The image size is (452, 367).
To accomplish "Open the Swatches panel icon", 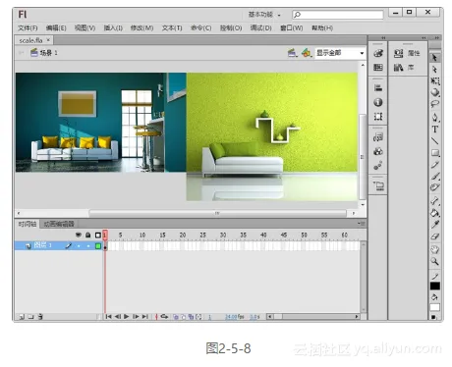I will coord(378,68).
